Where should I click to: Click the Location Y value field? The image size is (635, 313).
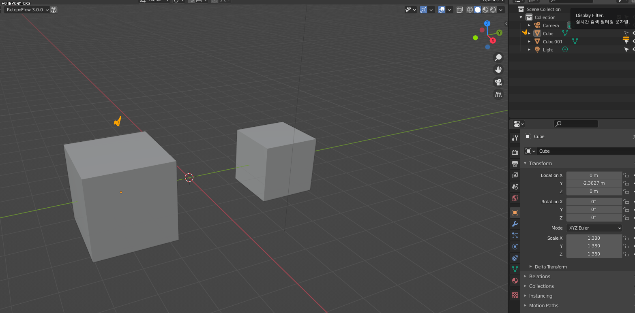[594, 183]
